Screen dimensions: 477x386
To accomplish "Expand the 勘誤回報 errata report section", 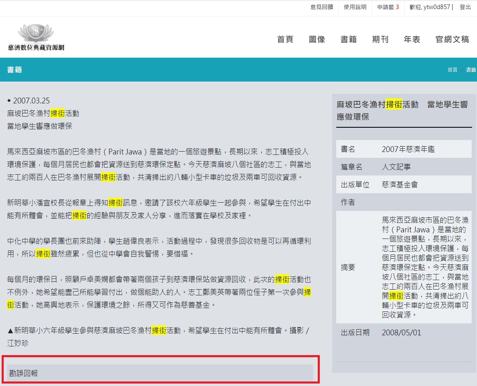I will pos(160,373).
